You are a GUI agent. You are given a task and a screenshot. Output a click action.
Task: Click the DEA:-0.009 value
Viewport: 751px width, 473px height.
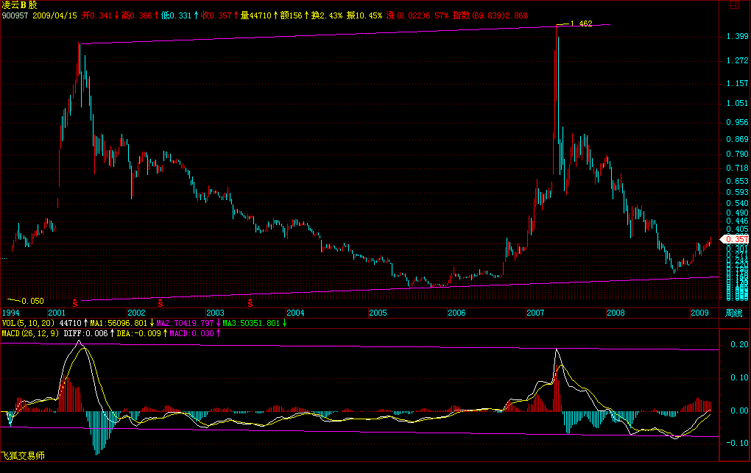point(139,333)
